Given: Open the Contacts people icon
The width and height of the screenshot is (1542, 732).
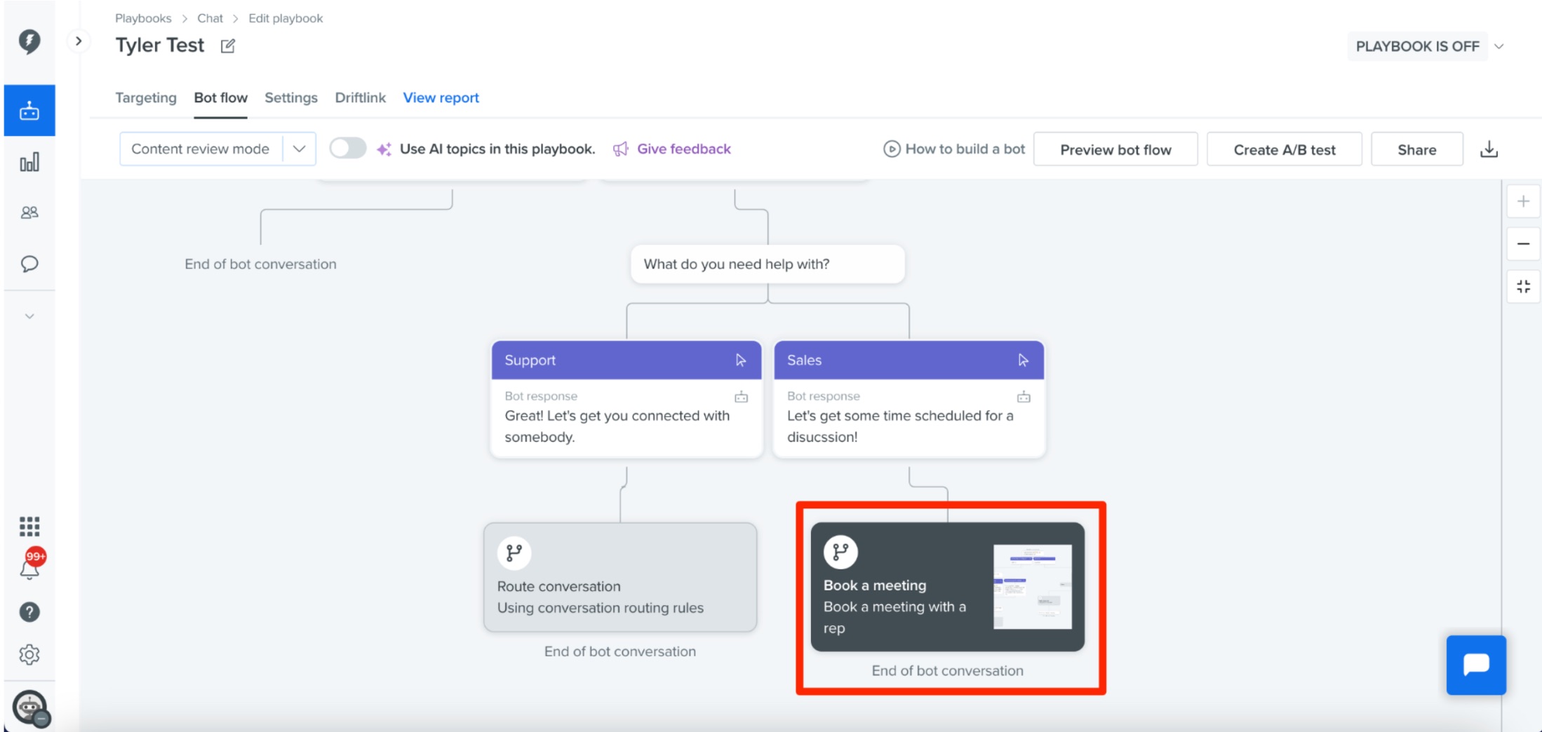Looking at the screenshot, I should (29, 212).
